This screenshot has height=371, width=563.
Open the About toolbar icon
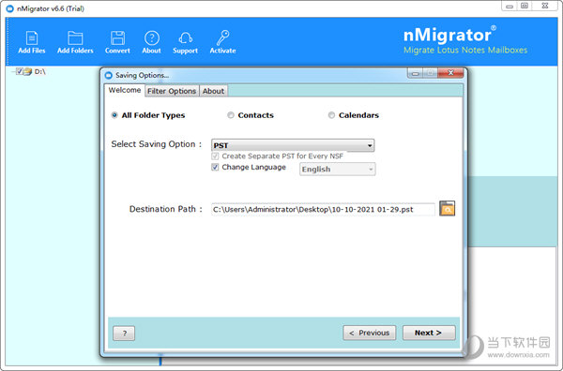tap(151, 42)
